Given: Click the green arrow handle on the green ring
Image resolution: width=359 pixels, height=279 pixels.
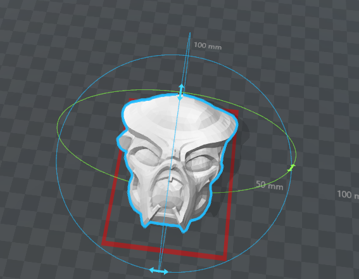Looking at the screenshot, I should [291, 168].
